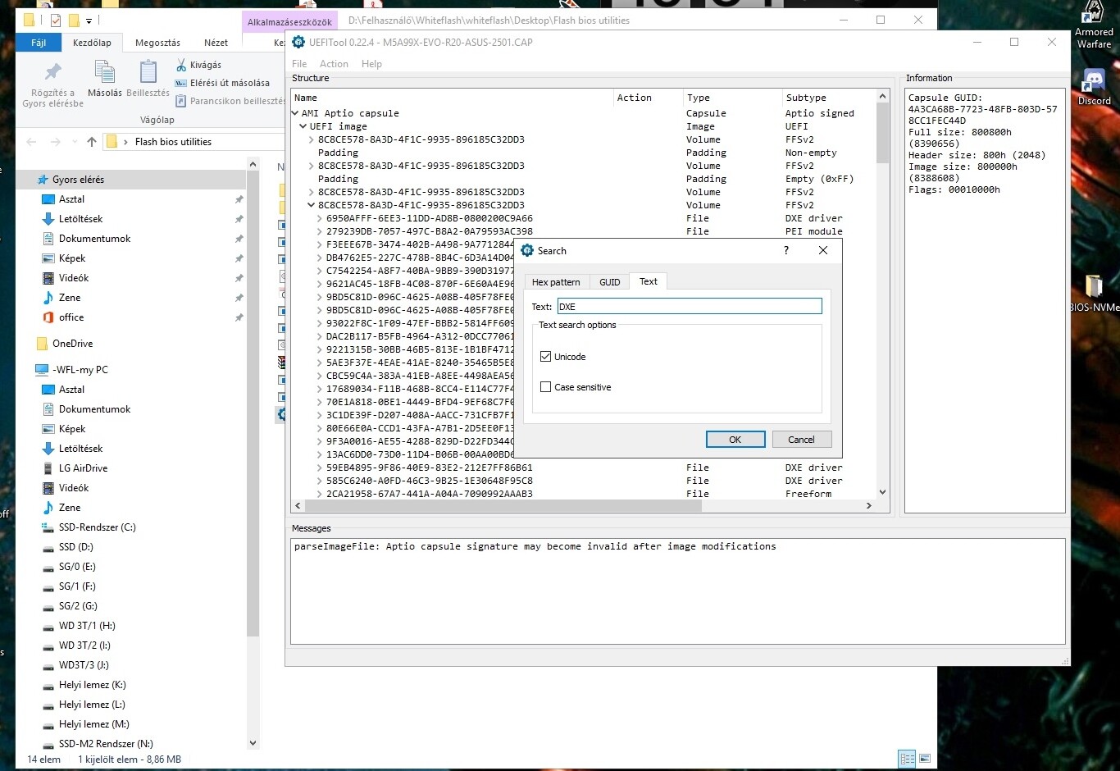Screen dimensions: 1120x771
Task: Click Parancsikon beillesztése icon
Action: point(181,101)
